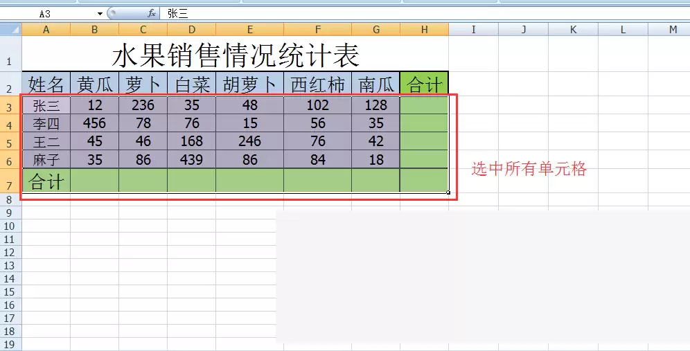Click the 萝卜 header cell
690x351 pixels.
tap(143, 84)
